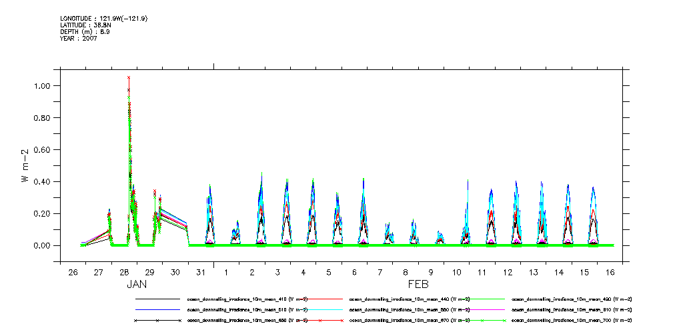Click the tallest peak on January 28
This screenshot has height=336, width=673.
coord(129,78)
